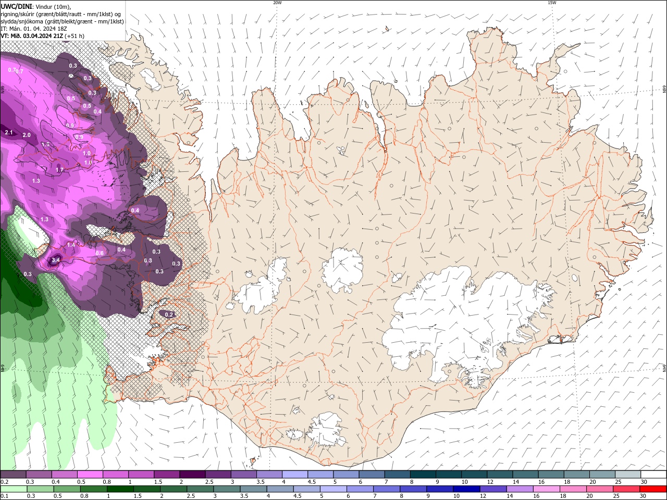Click the 2.0 snowfall value on the map
The width and height of the screenshot is (667, 500).
tap(27, 135)
